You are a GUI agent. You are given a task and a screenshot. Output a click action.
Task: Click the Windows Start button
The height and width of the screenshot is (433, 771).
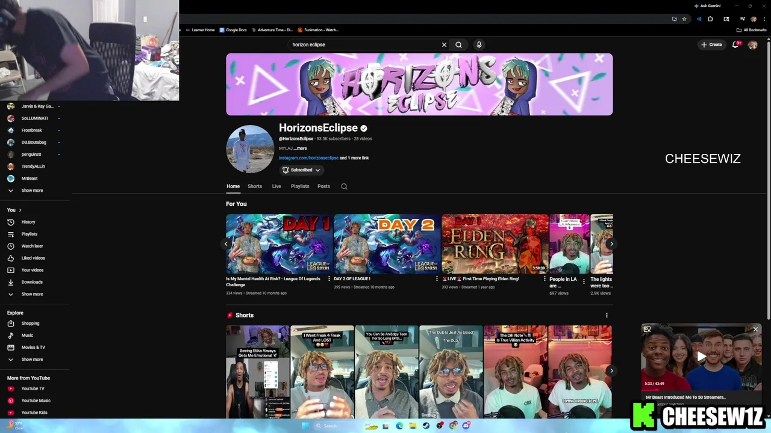[x=305, y=426]
